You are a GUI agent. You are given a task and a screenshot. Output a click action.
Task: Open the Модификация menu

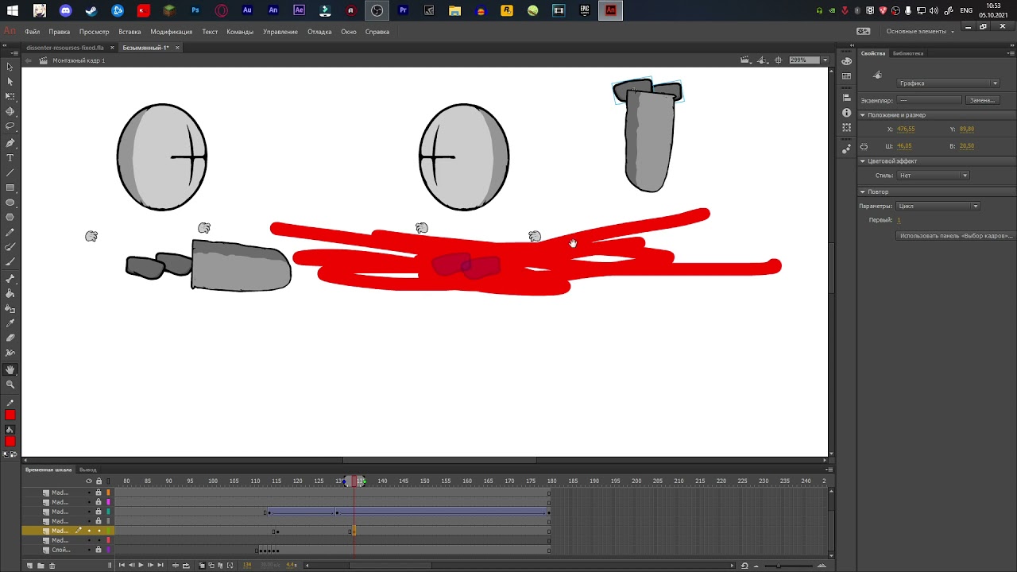tap(172, 32)
